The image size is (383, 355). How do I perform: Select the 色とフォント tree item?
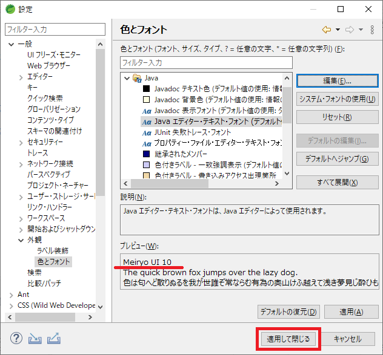click(x=53, y=262)
